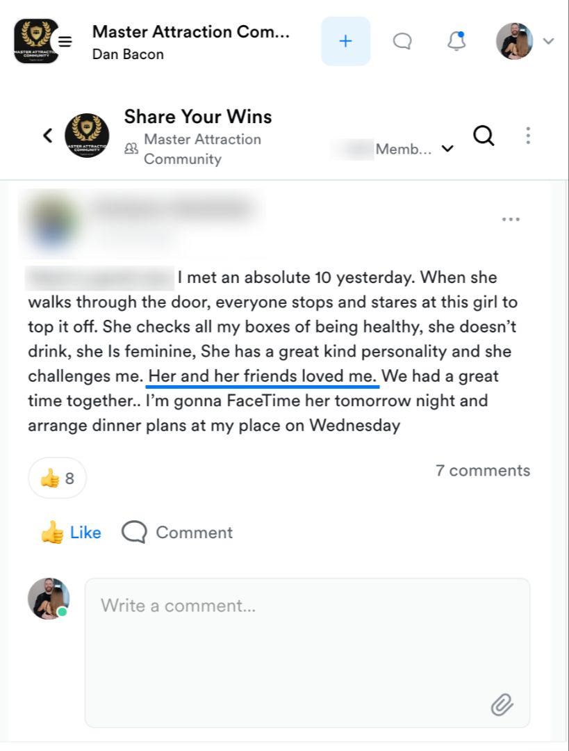This screenshot has width=569, height=751.
Task: Open the Master Attraction Community link
Action: coord(201,149)
